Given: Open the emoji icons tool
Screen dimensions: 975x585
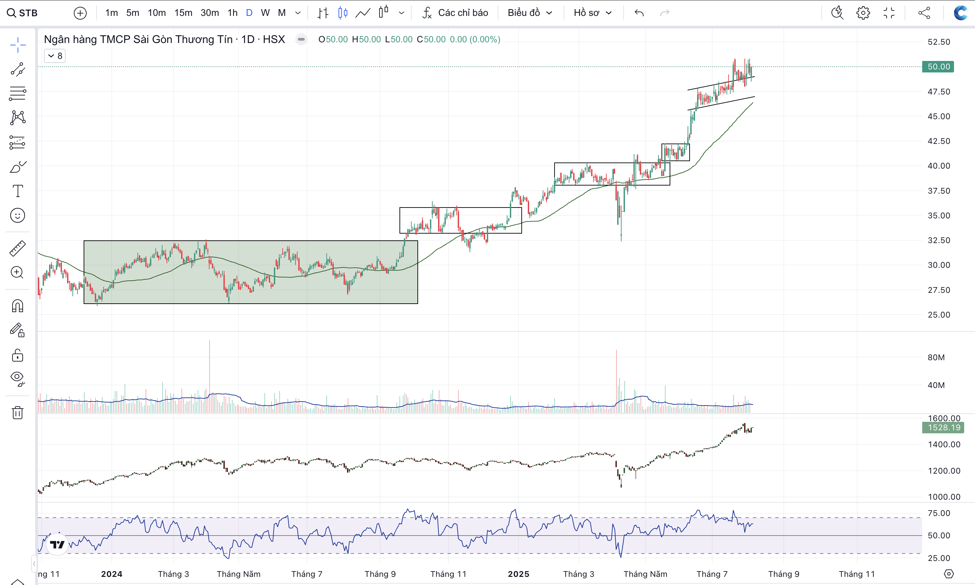Looking at the screenshot, I should coord(18,216).
